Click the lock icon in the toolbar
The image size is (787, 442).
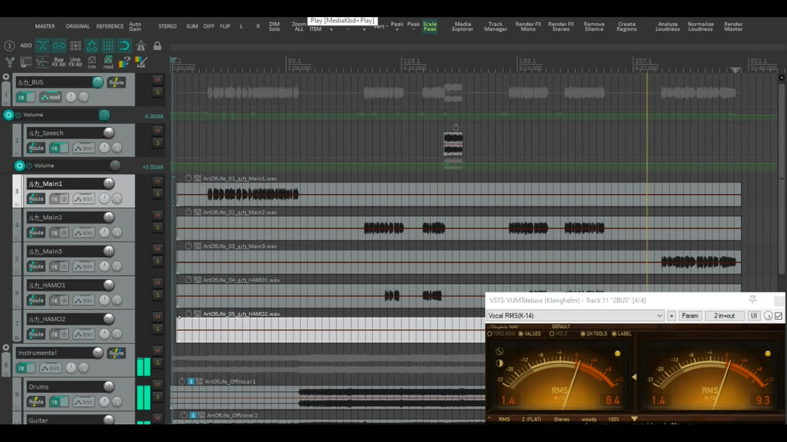tap(157, 46)
